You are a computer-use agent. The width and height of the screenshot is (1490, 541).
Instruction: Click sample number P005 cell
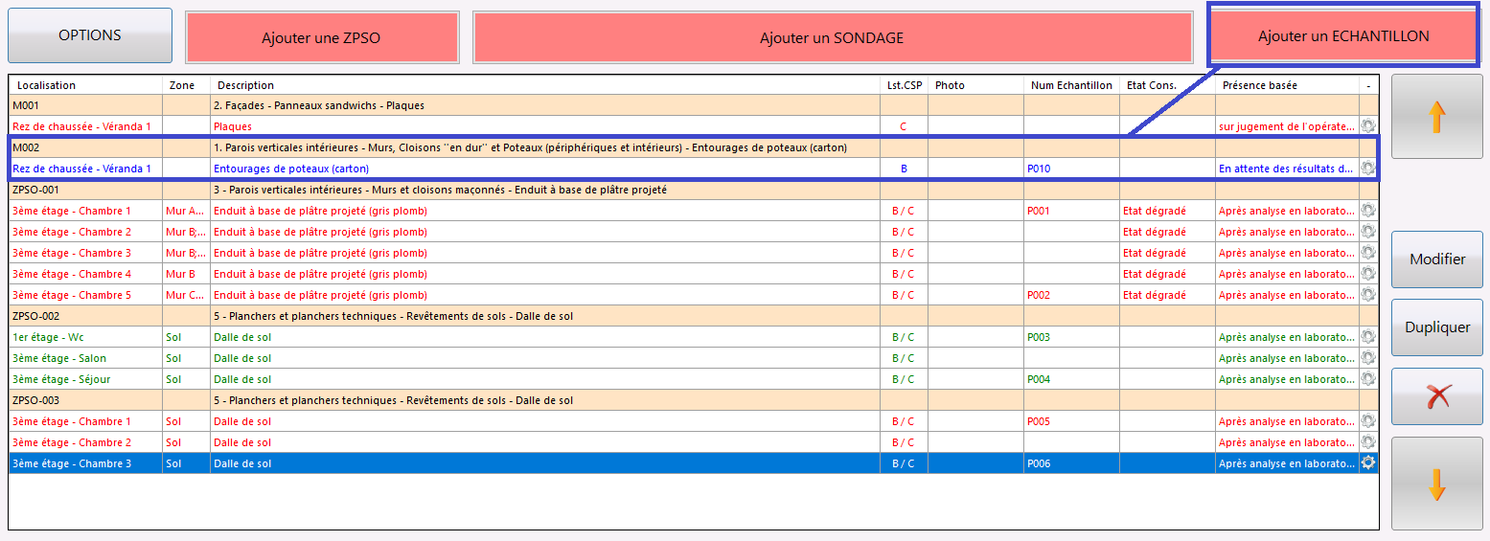tap(1071, 421)
